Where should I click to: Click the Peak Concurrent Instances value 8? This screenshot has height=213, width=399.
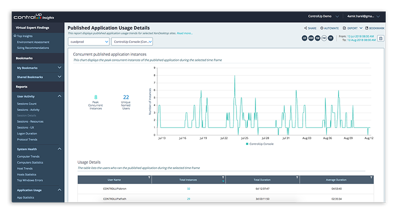96,97
